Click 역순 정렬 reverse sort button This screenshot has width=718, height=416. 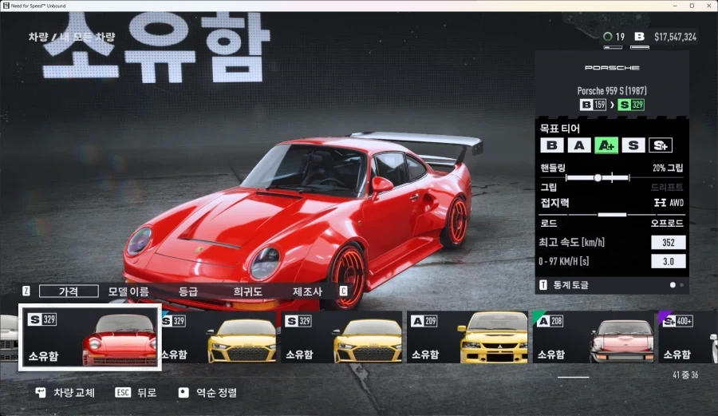[207, 393]
